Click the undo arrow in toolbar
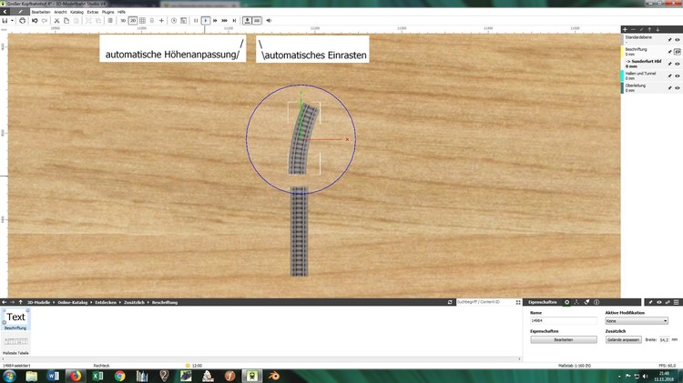The image size is (683, 383). 35,19
